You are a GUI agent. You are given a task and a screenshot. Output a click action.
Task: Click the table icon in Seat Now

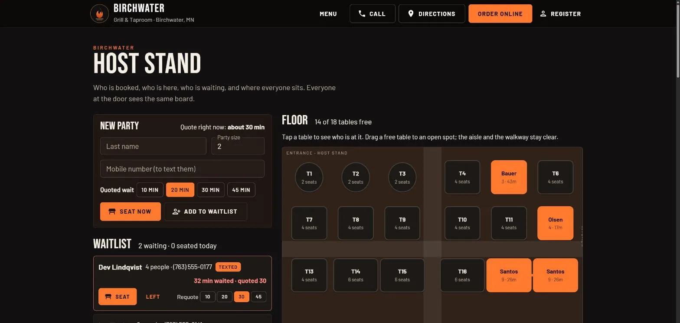tap(112, 211)
